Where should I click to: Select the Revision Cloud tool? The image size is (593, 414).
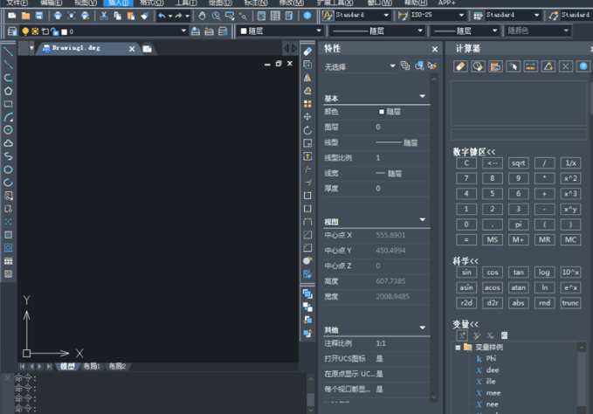[x=8, y=143]
